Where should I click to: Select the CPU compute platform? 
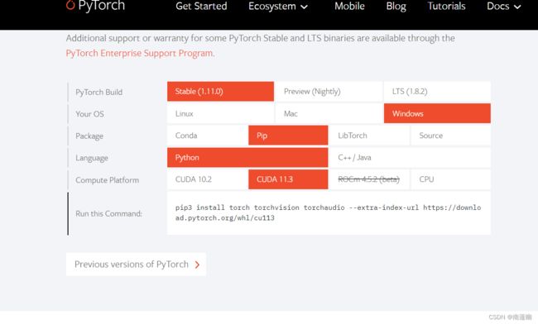coord(450,179)
